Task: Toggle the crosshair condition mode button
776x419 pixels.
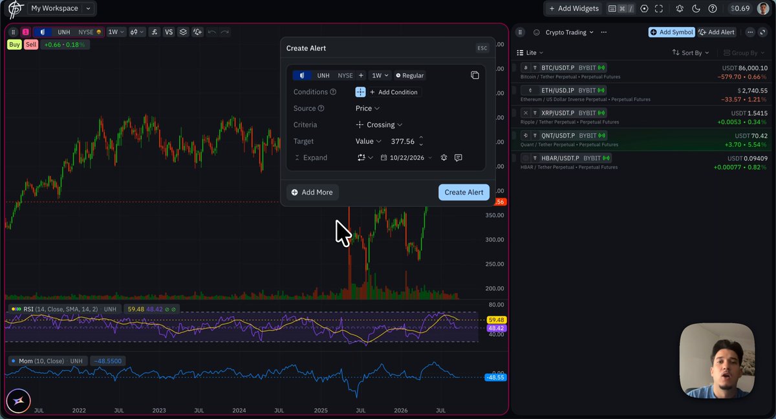Action: [360, 92]
